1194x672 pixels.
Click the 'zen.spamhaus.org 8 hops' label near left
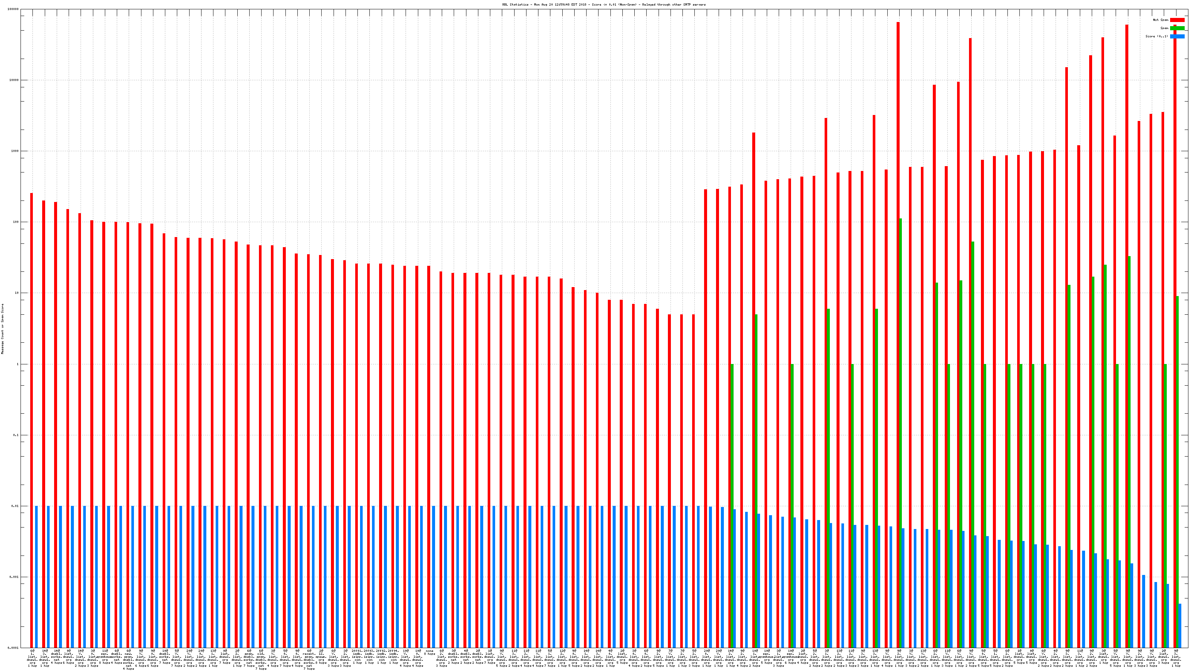tap(105, 657)
